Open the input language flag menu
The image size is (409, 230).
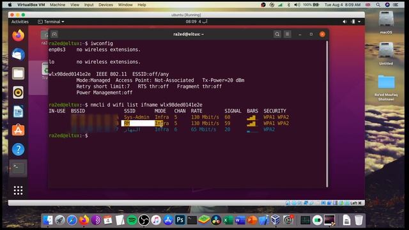(368, 4)
